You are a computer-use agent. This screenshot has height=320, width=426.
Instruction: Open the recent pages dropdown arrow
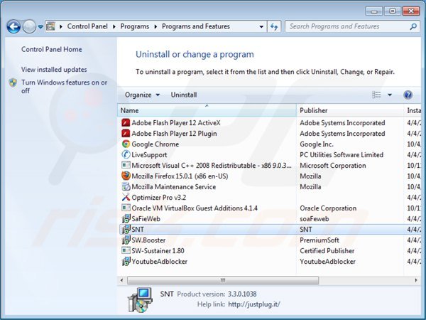coord(40,27)
